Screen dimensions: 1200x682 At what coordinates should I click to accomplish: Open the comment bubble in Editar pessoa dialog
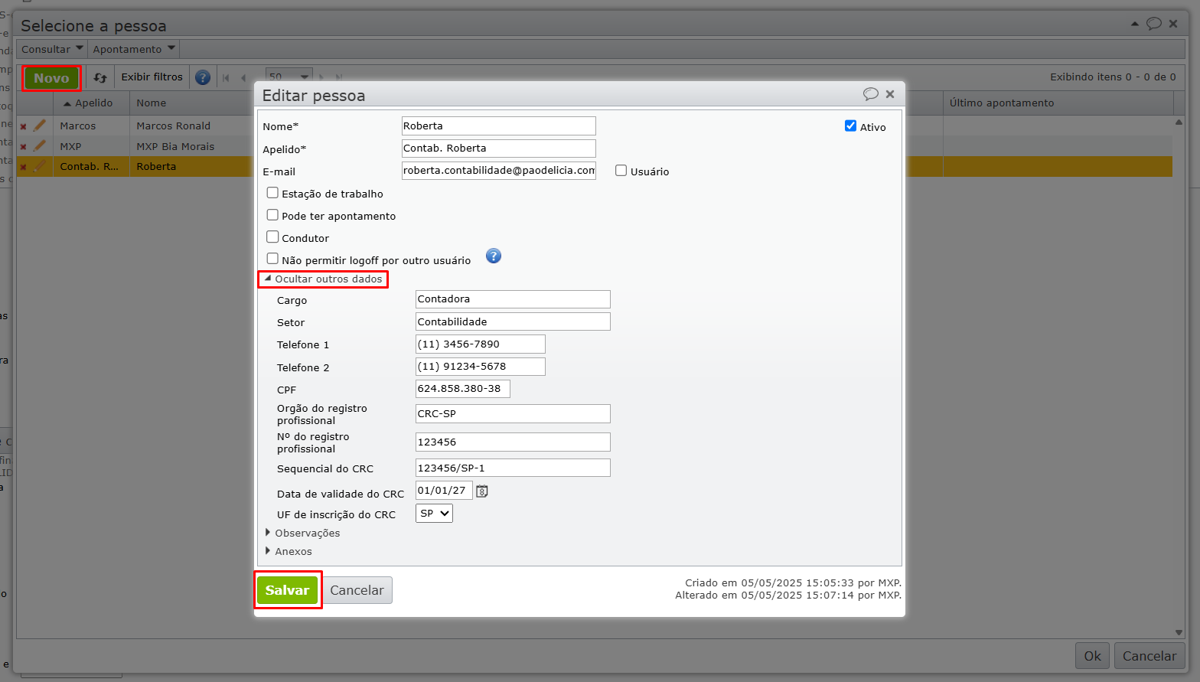point(870,94)
